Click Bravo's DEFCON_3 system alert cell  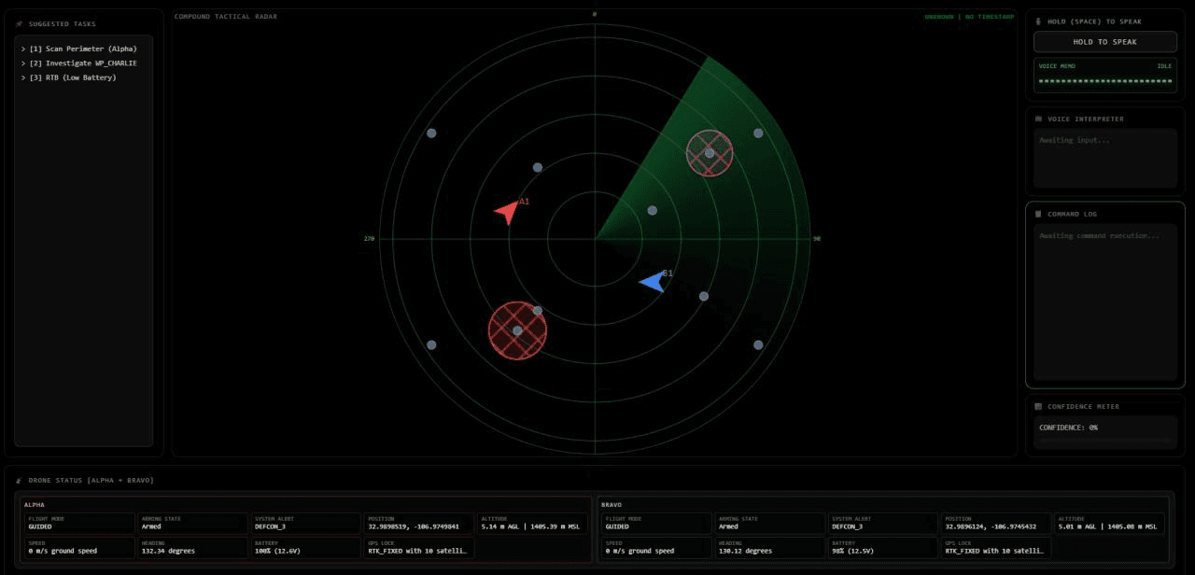(x=883, y=523)
